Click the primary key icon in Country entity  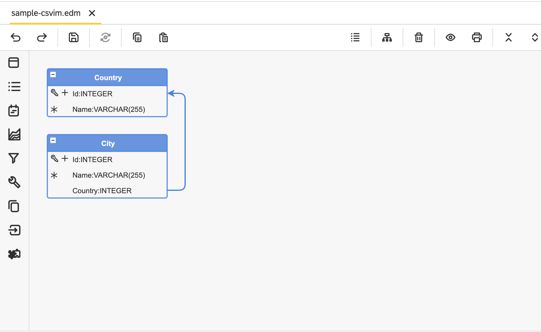55,93
